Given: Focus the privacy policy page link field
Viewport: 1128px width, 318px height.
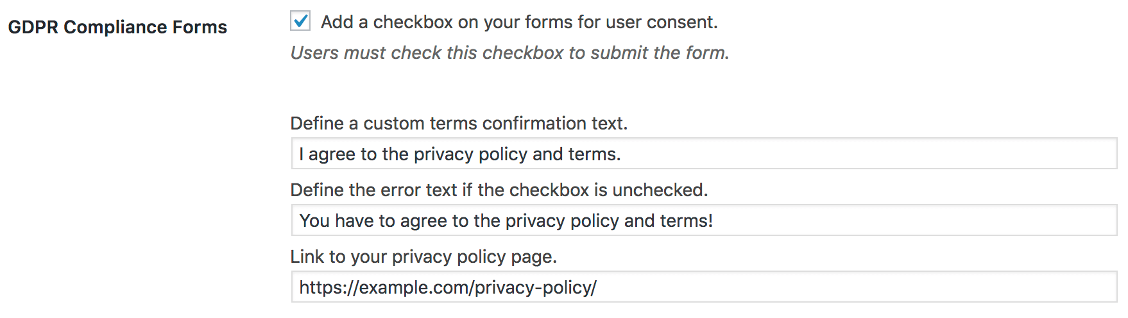Looking at the screenshot, I should point(703,287).
